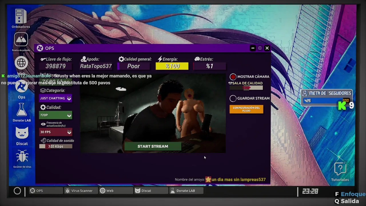366x206 pixels.
Task: Switch to Donate LAB in the taskbar
Action: point(186,191)
